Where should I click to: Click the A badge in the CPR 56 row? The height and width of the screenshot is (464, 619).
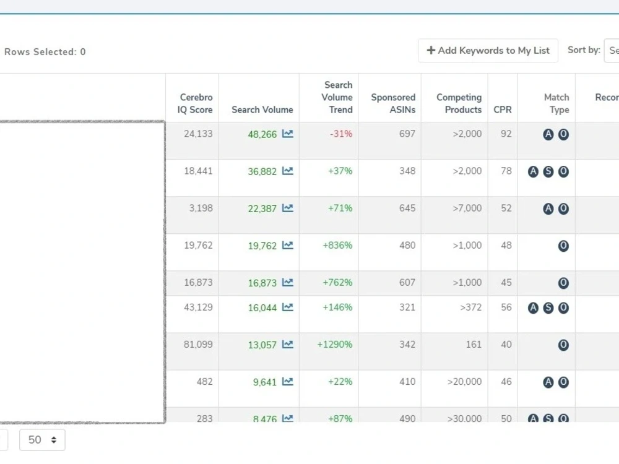tap(534, 307)
